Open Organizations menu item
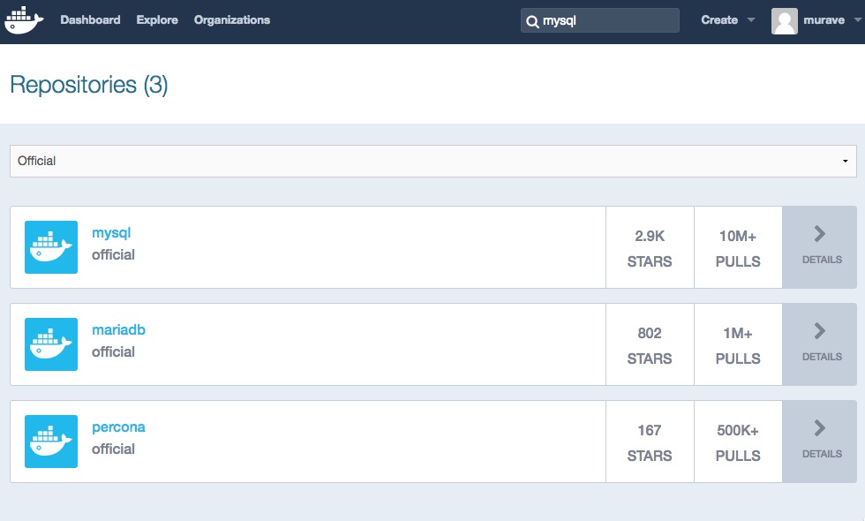 pos(231,19)
